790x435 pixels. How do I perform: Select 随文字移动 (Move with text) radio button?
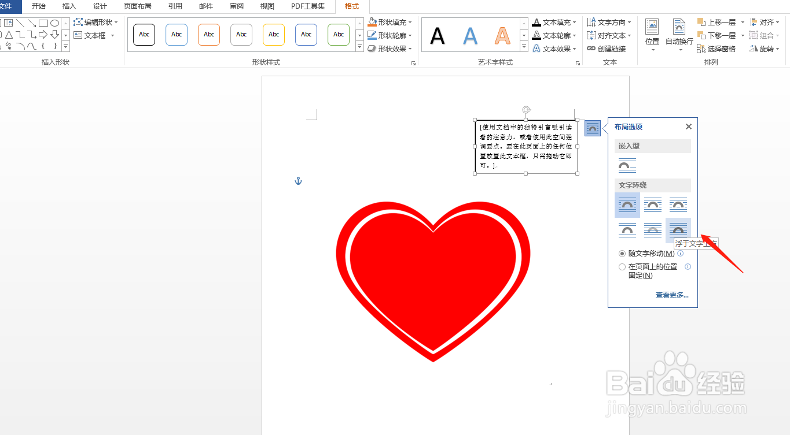pyautogui.click(x=622, y=254)
